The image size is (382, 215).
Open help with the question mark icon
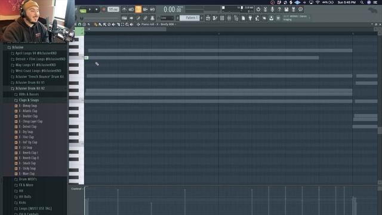279,10
